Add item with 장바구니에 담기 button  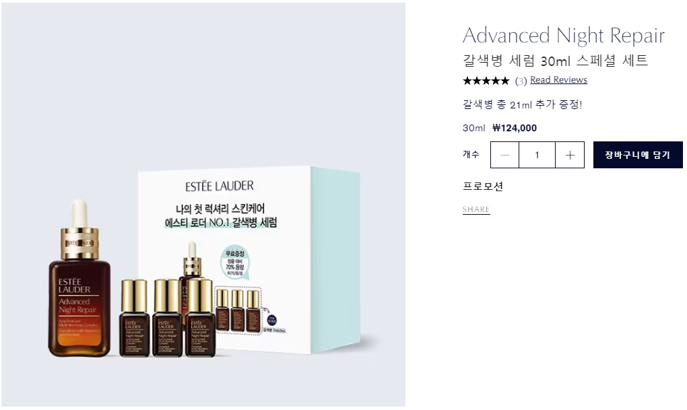click(638, 155)
